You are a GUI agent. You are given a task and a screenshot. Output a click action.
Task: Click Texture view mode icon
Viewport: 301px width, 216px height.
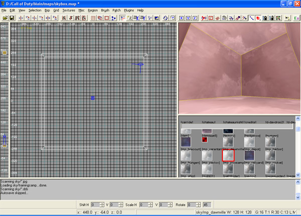[129, 18]
